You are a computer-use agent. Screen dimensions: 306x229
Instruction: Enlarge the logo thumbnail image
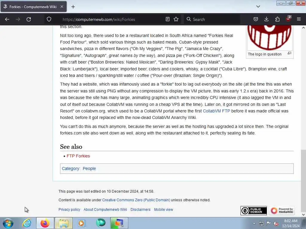pyautogui.click(x=270, y=38)
